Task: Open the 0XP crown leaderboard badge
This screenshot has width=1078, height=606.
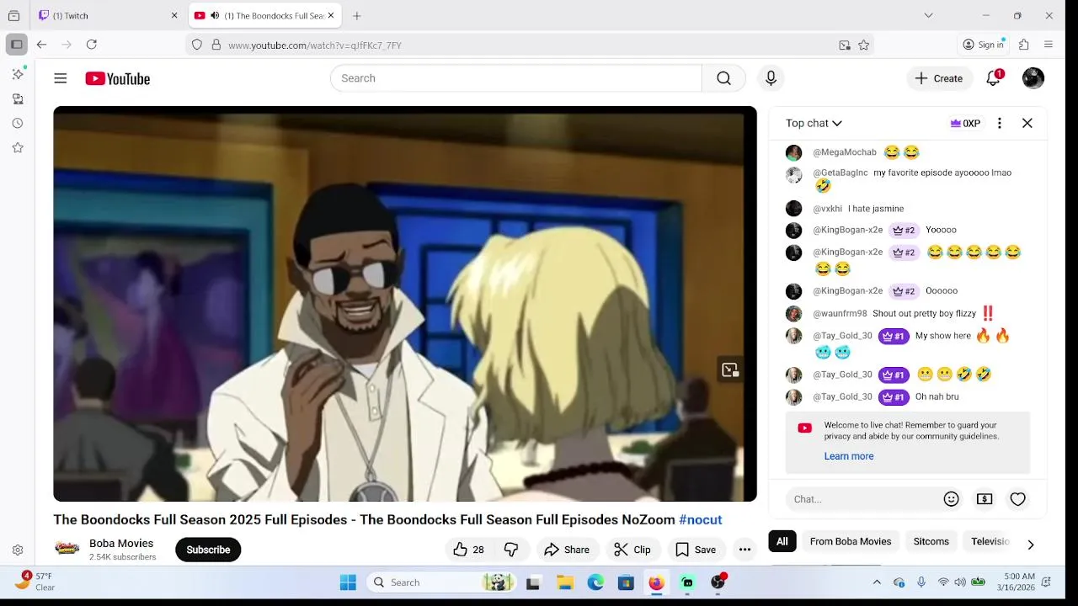Action: 965,123
